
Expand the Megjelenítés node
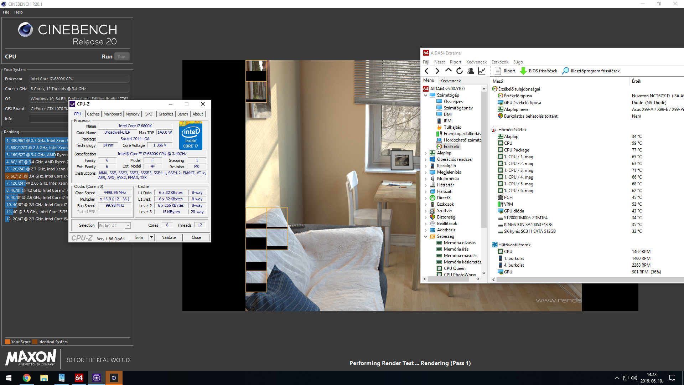pyautogui.click(x=425, y=172)
